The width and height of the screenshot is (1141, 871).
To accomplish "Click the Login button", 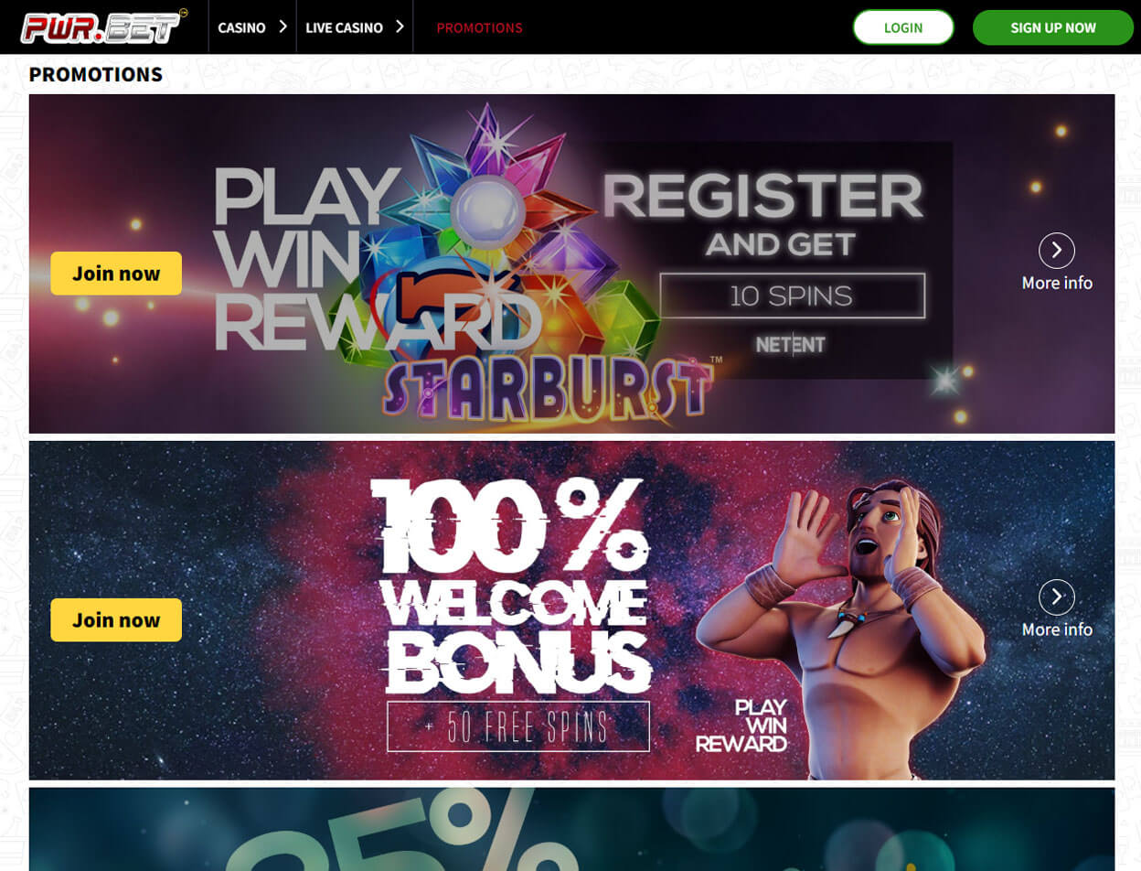I will tap(903, 27).
